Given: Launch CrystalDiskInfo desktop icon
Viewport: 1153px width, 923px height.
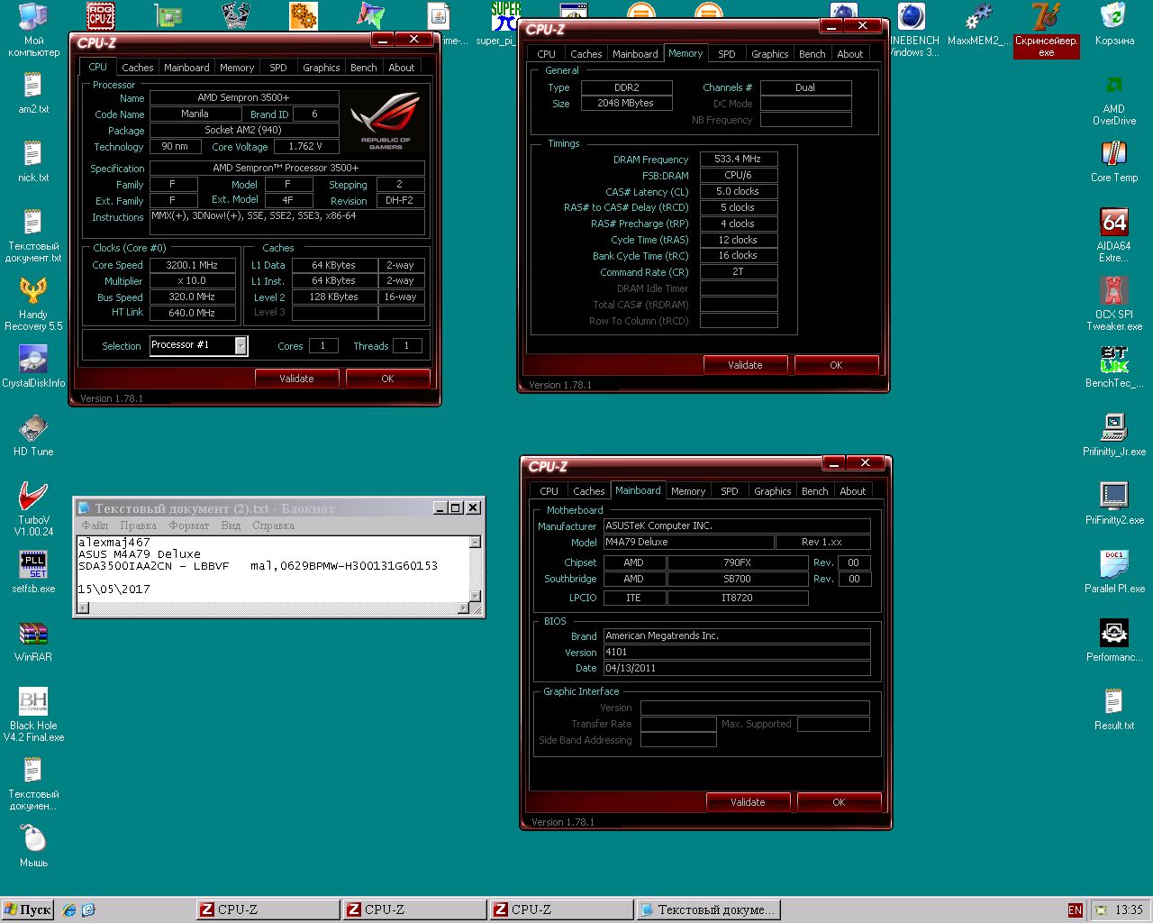Looking at the screenshot, I should pyautogui.click(x=33, y=367).
